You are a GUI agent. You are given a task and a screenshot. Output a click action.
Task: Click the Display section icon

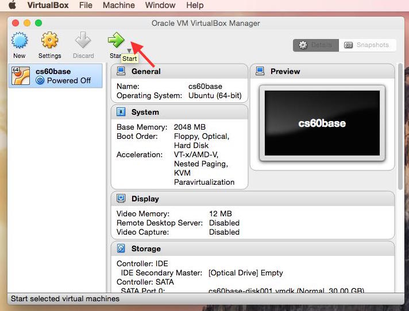pos(121,199)
